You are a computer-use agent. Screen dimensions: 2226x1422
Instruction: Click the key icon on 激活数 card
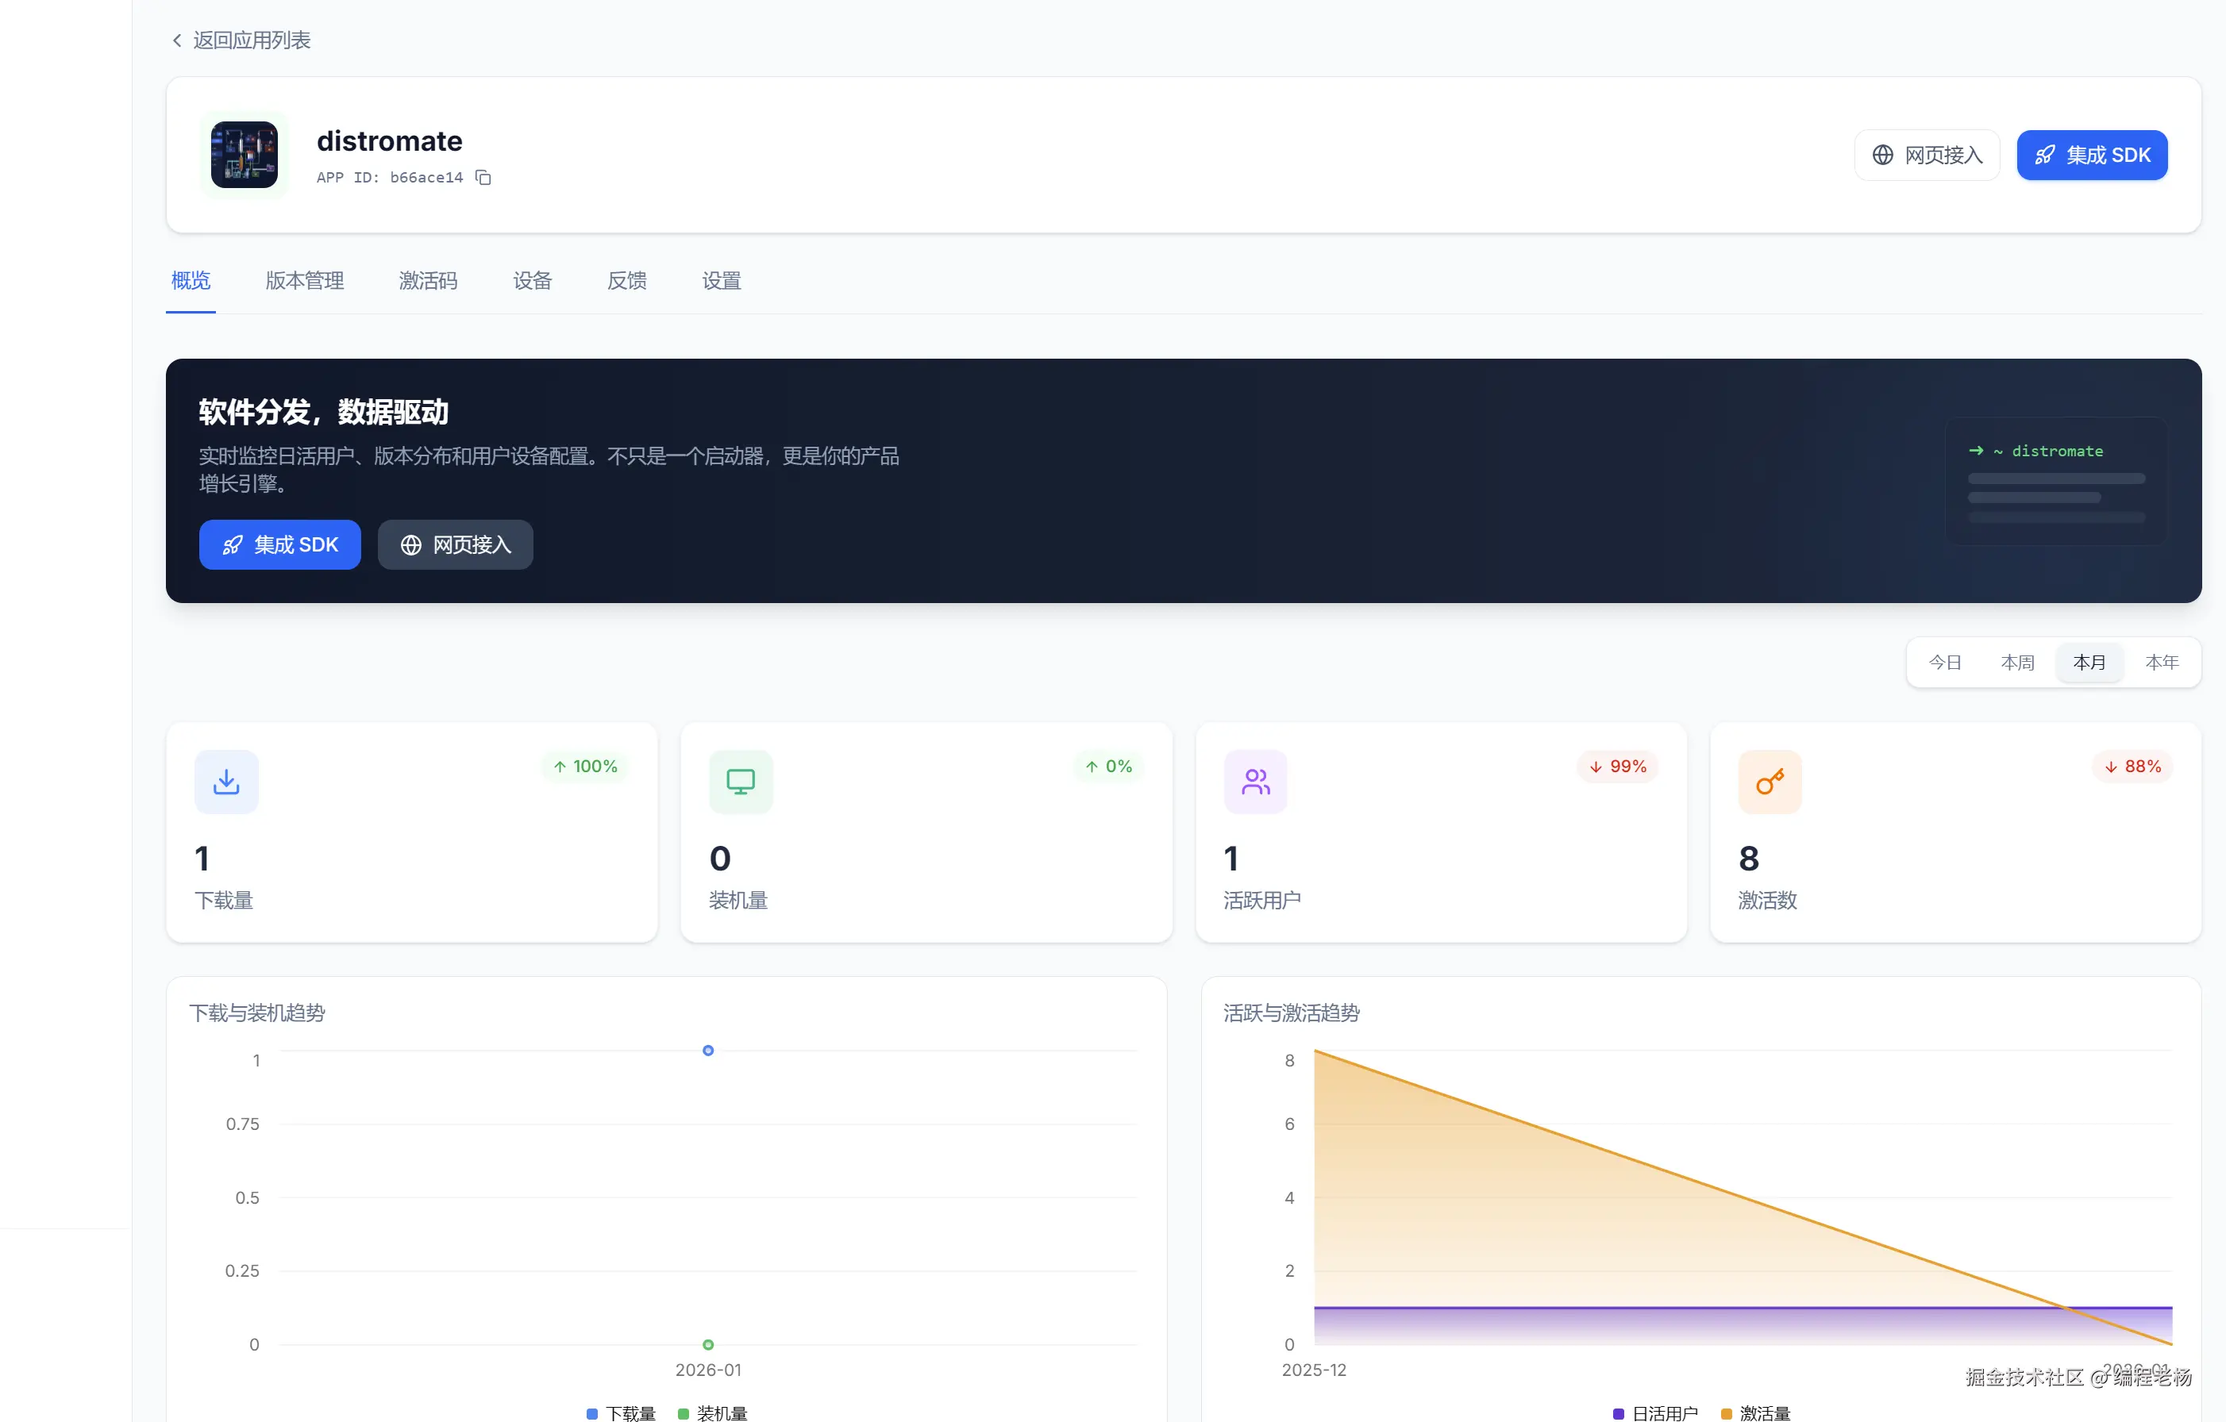[1770, 782]
